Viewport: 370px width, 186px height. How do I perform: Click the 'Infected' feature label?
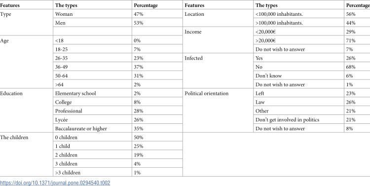(x=194, y=58)
